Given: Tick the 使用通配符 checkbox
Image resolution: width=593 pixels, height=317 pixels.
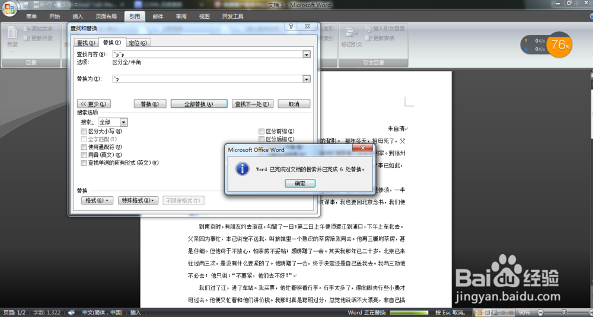Looking at the screenshot, I should [84, 148].
